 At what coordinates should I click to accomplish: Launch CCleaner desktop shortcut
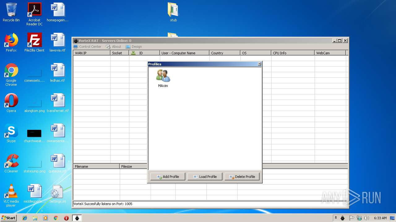11,163
